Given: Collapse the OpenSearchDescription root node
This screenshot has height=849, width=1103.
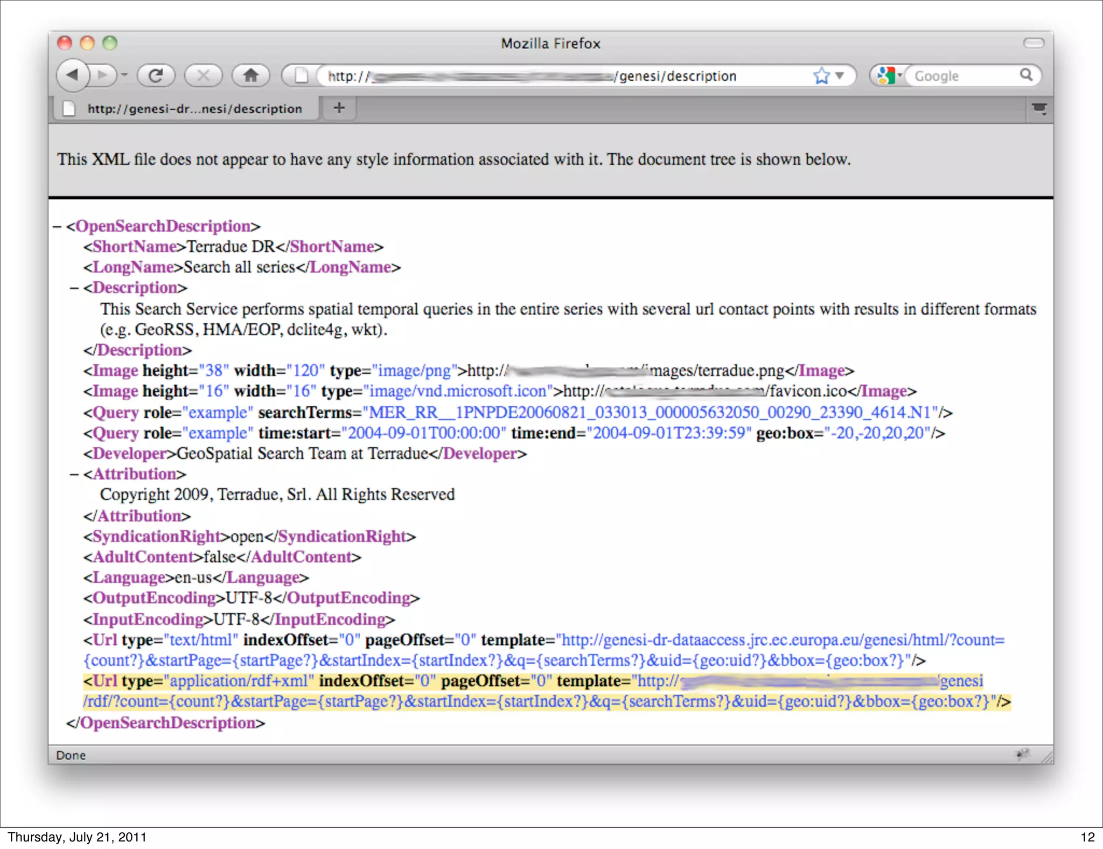Looking at the screenshot, I should coord(57,227).
